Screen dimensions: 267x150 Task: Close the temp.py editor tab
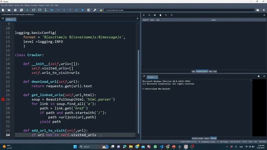15,19
